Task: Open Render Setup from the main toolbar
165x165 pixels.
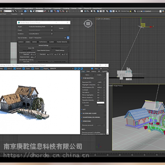Action: tap(111, 11)
